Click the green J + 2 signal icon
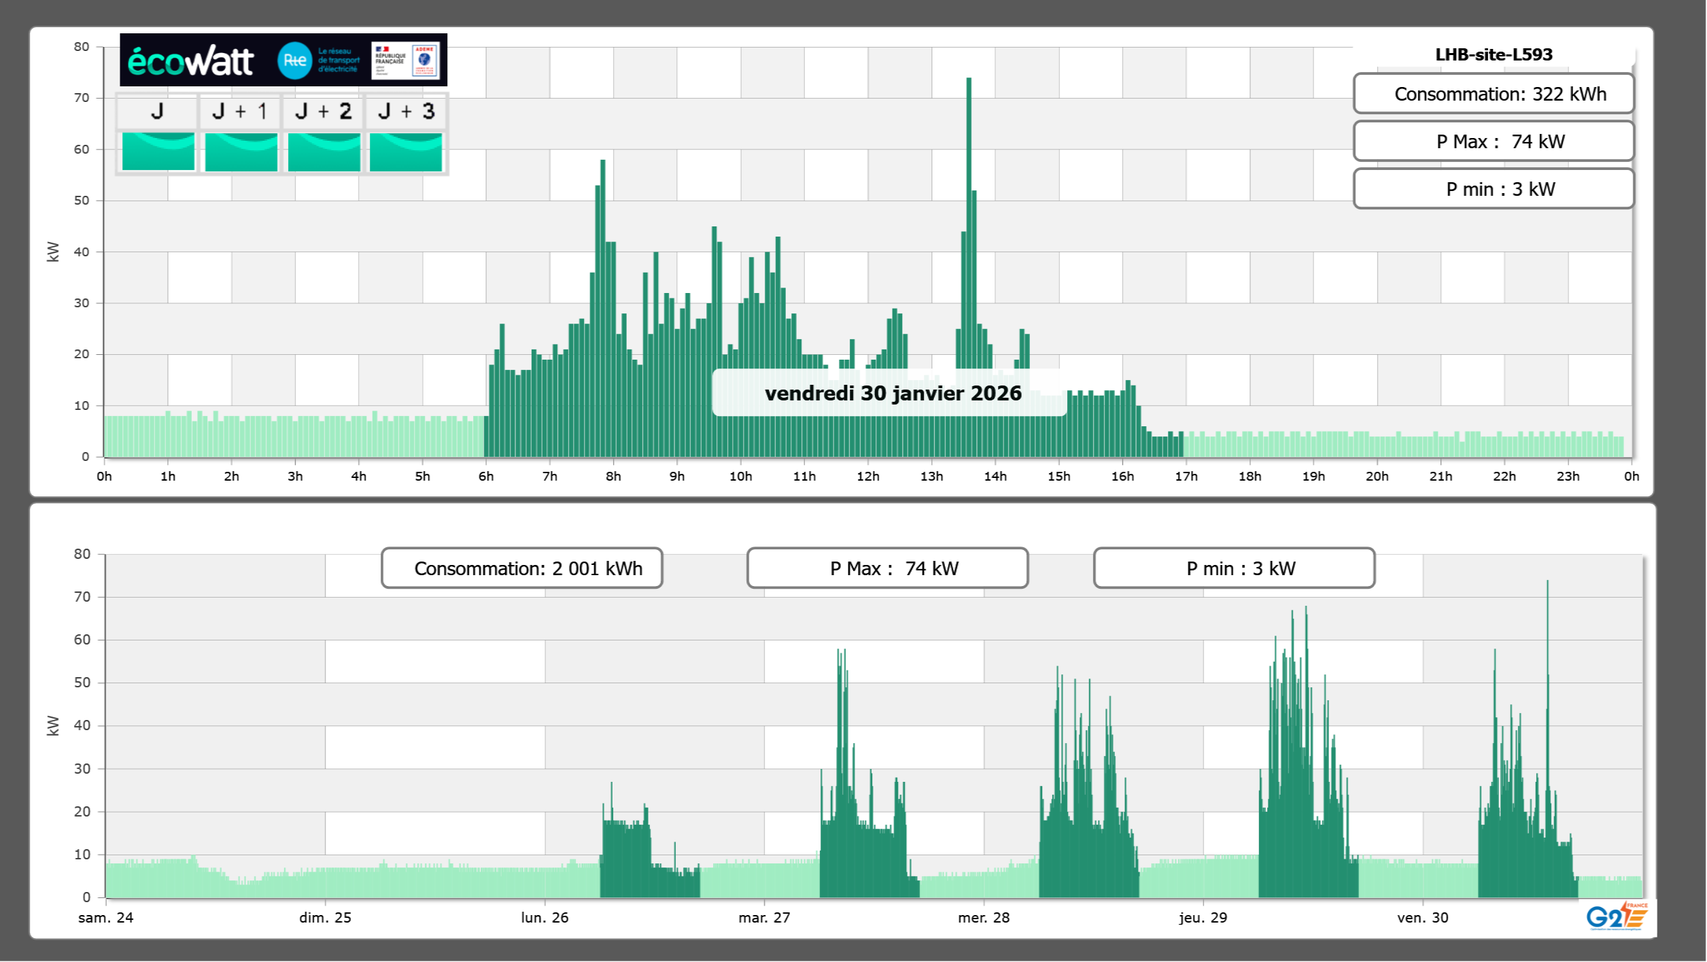Image resolution: width=1707 pixels, height=962 pixels. point(324,152)
